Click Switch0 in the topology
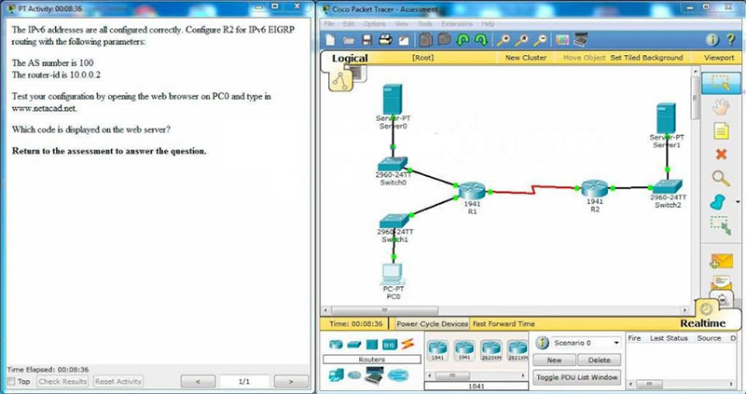 pos(393,164)
